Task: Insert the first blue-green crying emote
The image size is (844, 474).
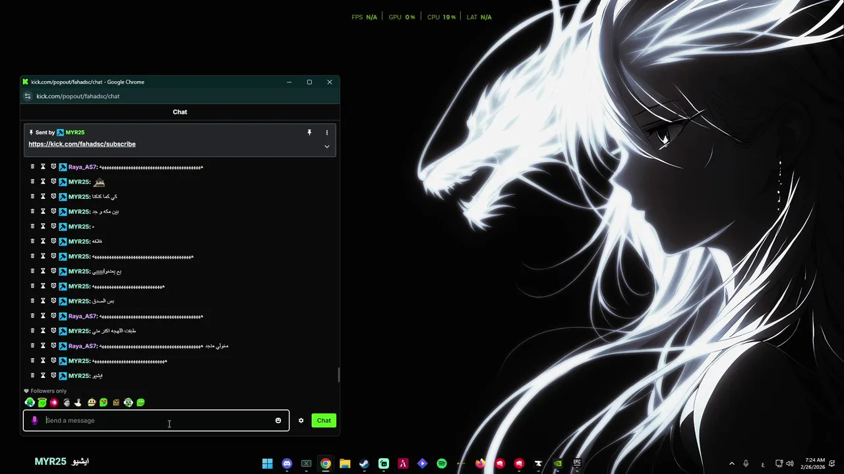Action: (x=30, y=402)
